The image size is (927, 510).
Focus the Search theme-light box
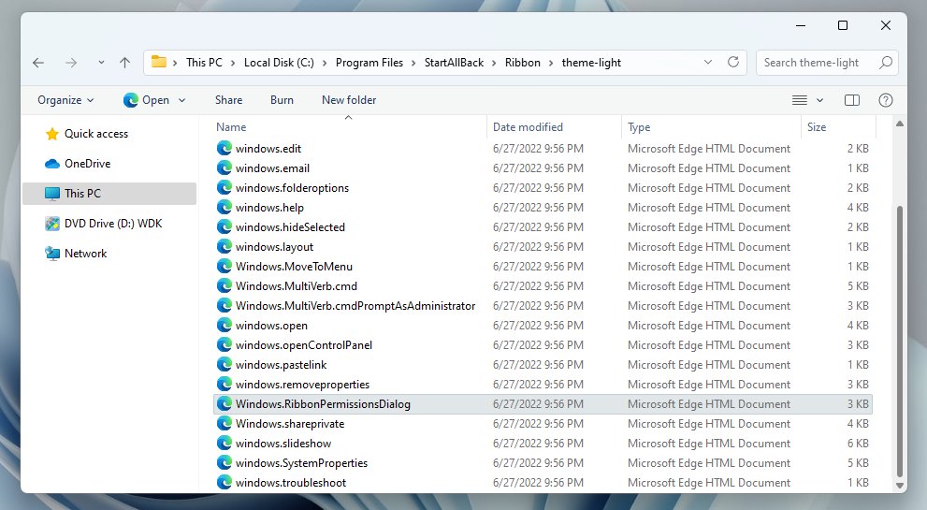coord(827,63)
